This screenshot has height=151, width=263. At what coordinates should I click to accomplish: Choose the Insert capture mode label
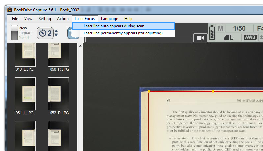24,38
